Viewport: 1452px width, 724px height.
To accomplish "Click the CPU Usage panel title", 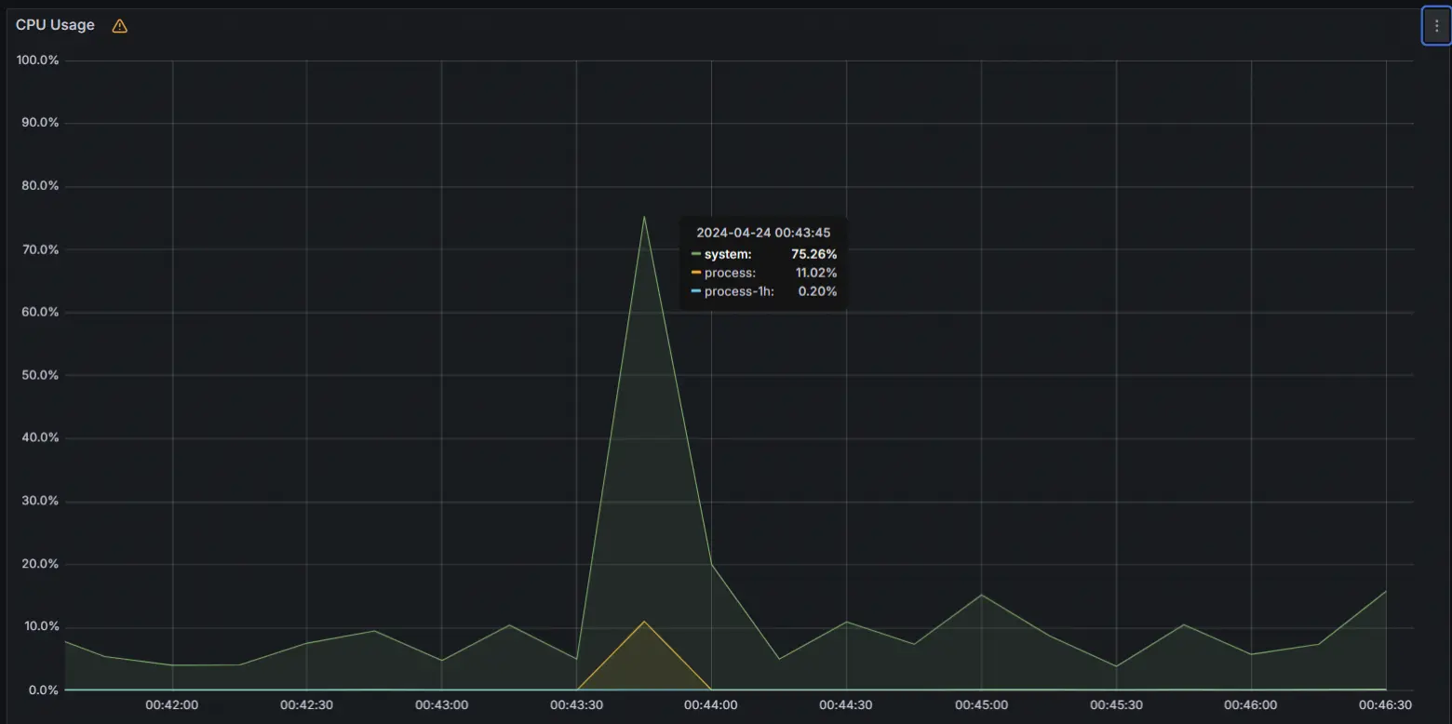I will tap(55, 25).
